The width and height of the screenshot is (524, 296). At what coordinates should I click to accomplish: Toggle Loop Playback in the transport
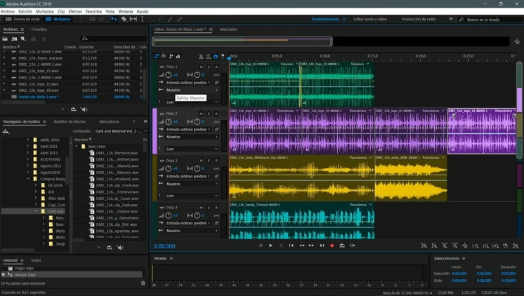tap(342, 245)
